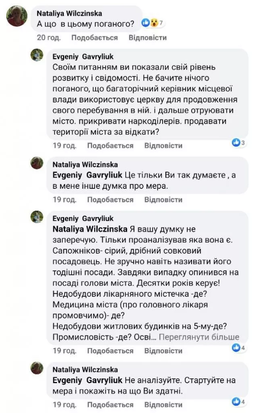
Task: Click the mention Nataliya Wilczinska before 'Я вашу думку'
Action: pyautogui.click(x=90, y=229)
